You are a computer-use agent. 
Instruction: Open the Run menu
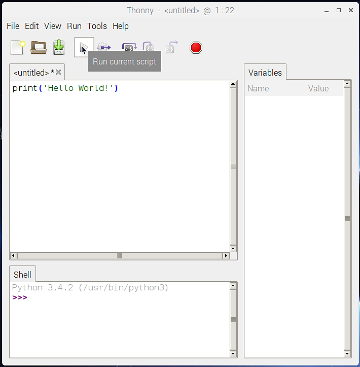(x=74, y=26)
